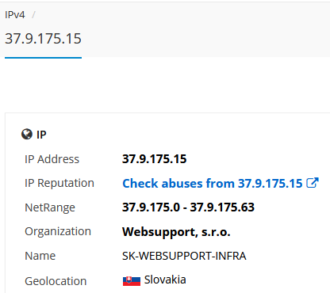Click the Geolocation field label
This screenshot has width=330, height=293.
(56, 281)
